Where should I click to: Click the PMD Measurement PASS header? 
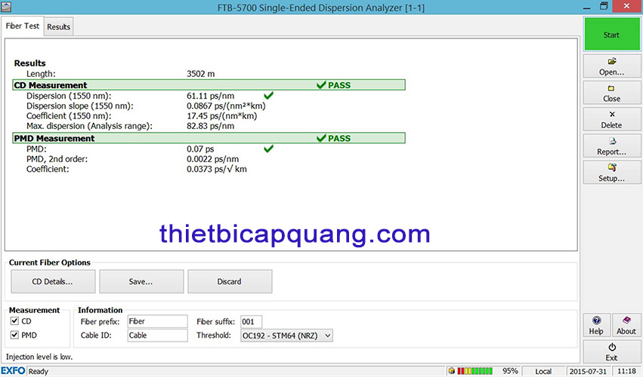click(209, 138)
